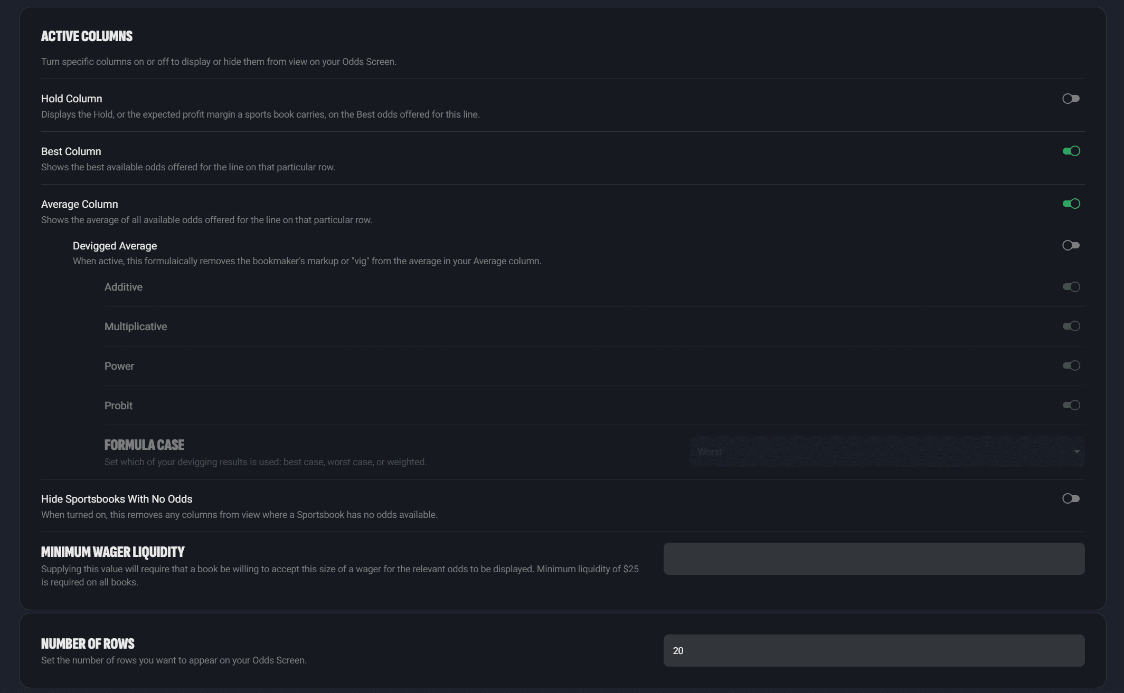Click the Hold Column label

pyautogui.click(x=71, y=99)
